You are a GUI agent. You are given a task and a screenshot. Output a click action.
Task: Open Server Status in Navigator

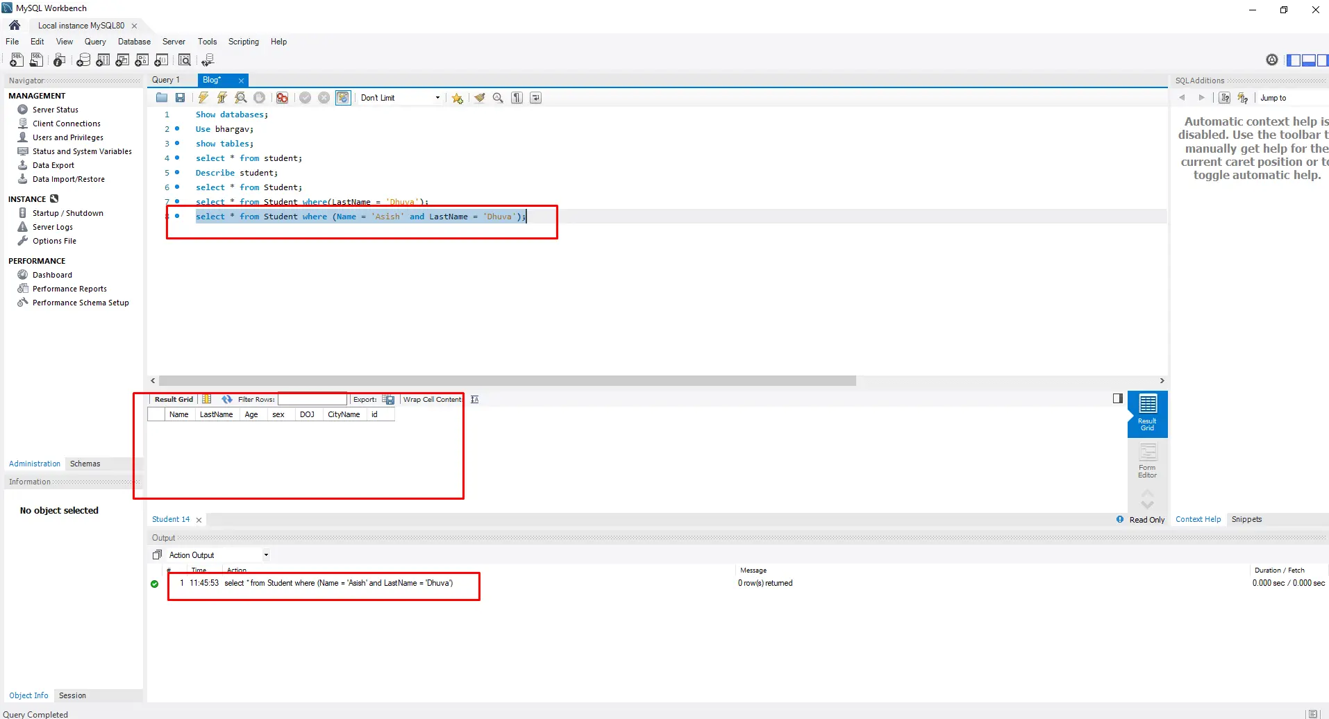[x=55, y=110]
